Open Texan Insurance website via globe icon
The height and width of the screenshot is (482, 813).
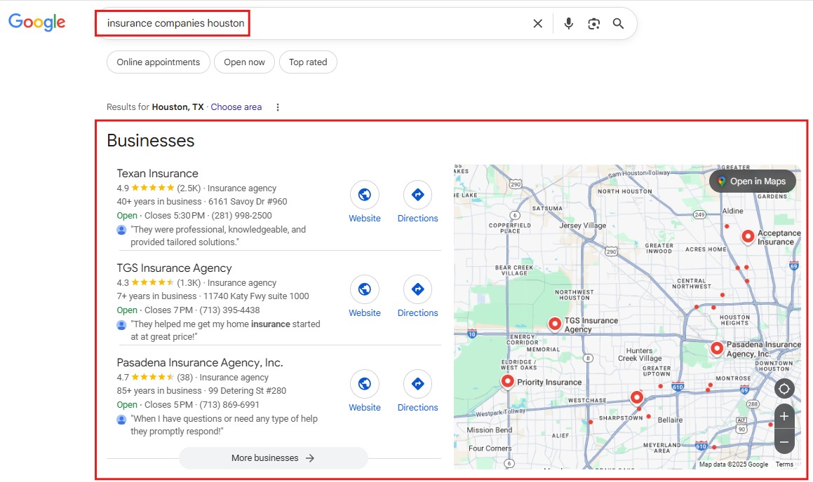pos(364,194)
